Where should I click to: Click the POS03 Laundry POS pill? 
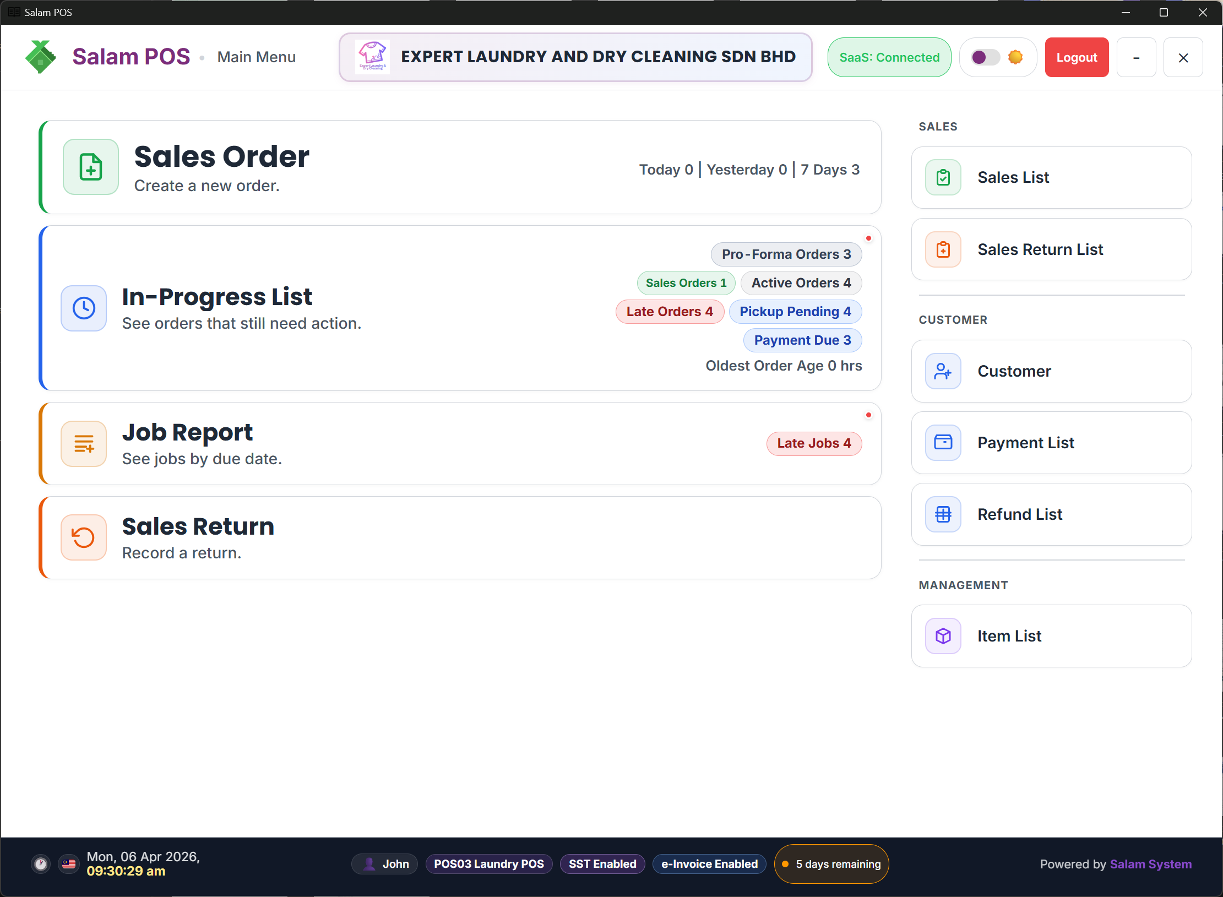[x=489, y=864]
